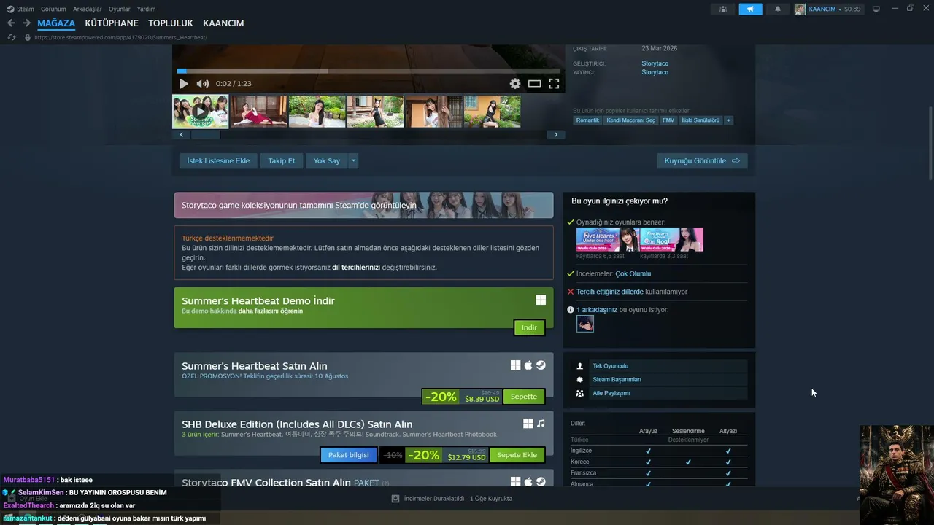Switch to the TOPLULUK tab
The image size is (934, 525).
(171, 23)
